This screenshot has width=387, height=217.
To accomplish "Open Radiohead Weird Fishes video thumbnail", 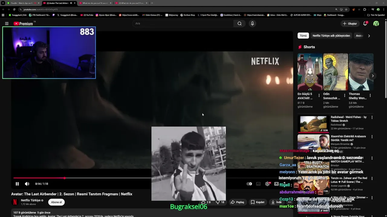I will coord(314,124).
